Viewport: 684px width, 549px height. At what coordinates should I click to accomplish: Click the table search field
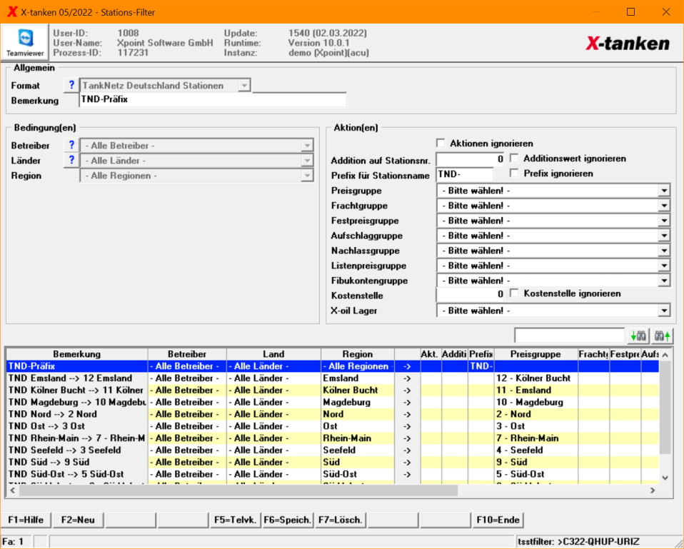click(x=569, y=336)
